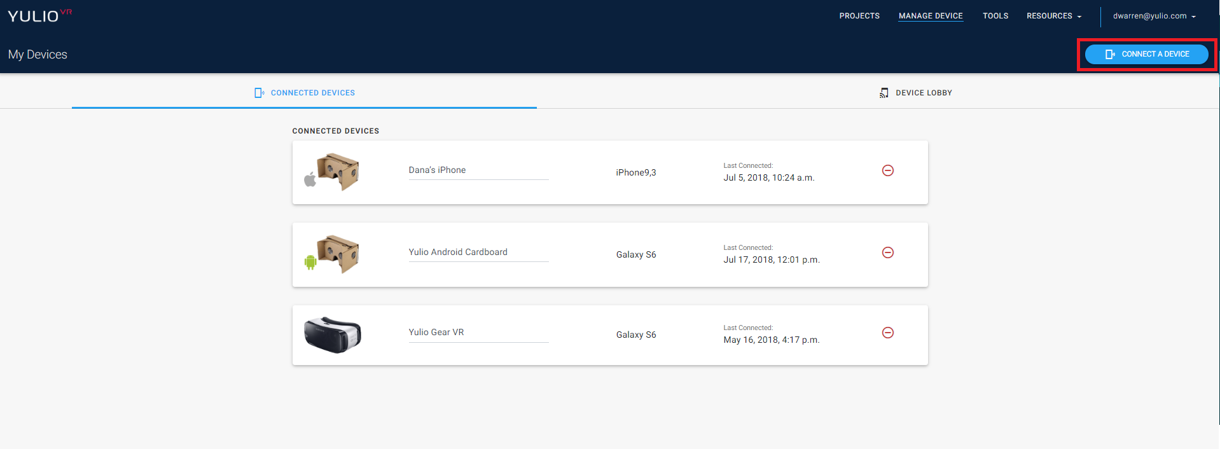The image size is (1220, 449).
Task: Switch to the Device Lobby tab
Action: tap(916, 93)
